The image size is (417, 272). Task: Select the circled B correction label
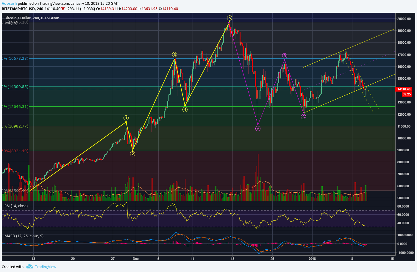click(x=285, y=56)
